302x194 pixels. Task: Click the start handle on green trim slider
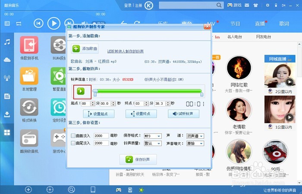pyautogui.click(x=95, y=94)
